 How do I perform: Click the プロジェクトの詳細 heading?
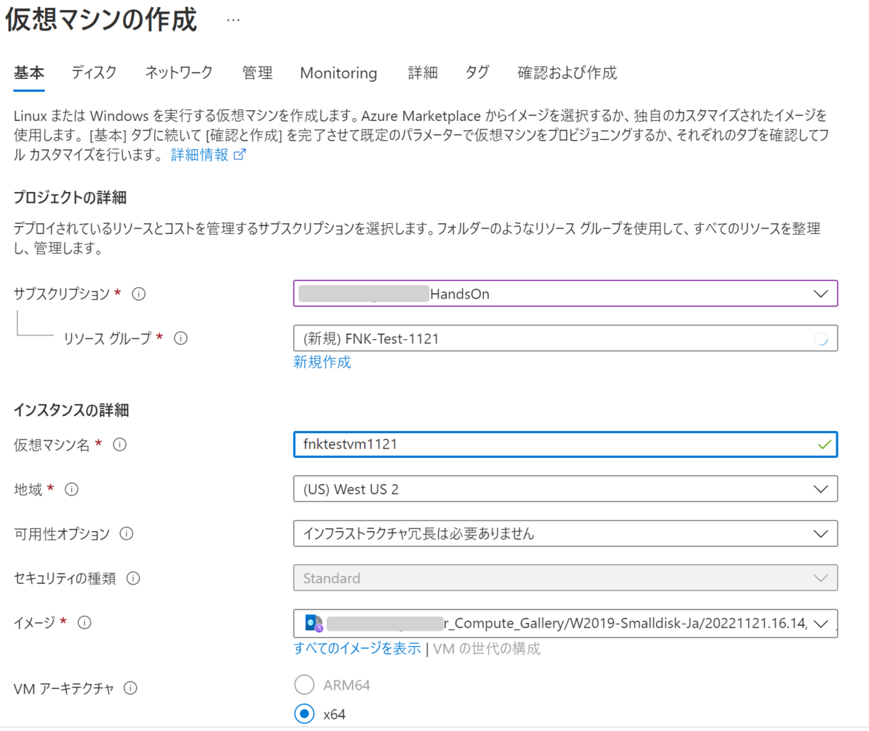click(70, 197)
